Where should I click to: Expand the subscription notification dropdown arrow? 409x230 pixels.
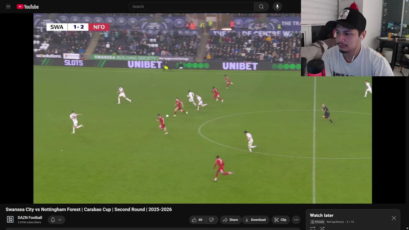click(x=60, y=220)
